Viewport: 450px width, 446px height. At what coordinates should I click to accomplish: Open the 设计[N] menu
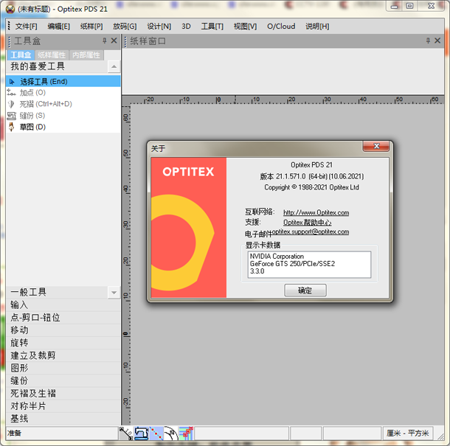pos(159,27)
